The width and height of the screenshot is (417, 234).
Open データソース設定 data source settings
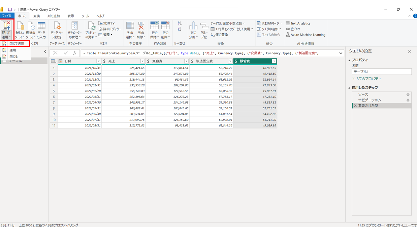pyautogui.click(x=57, y=30)
